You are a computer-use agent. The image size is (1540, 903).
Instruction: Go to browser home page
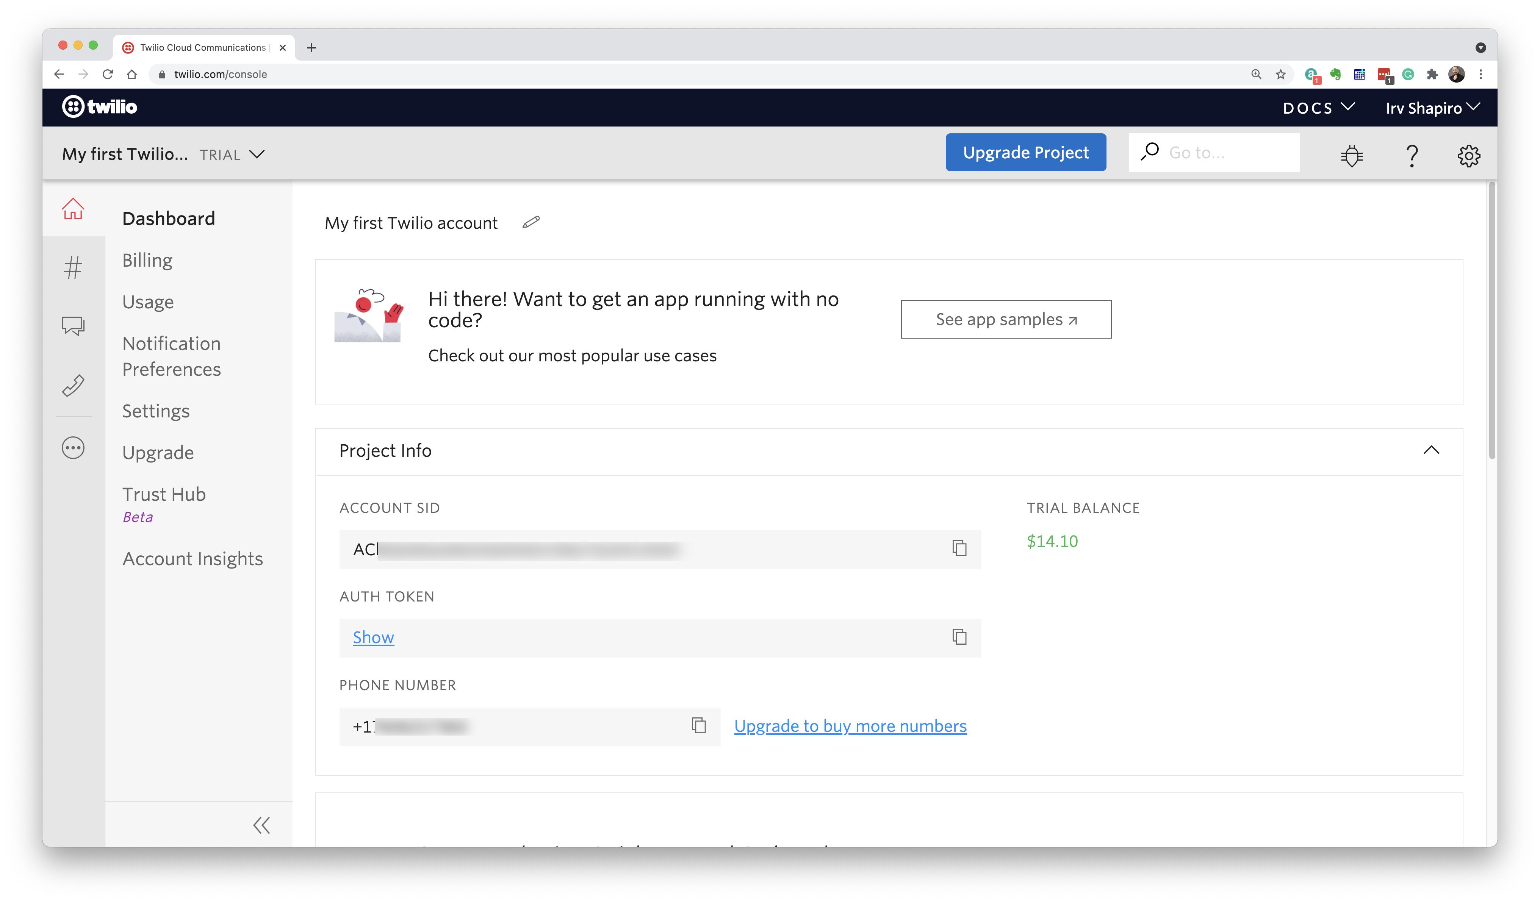pos(132,74)
